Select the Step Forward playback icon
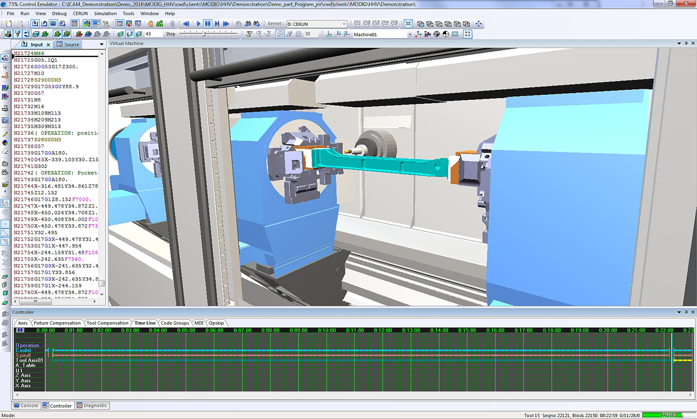The width and height of the screenshot is (697, 419). 217,24
